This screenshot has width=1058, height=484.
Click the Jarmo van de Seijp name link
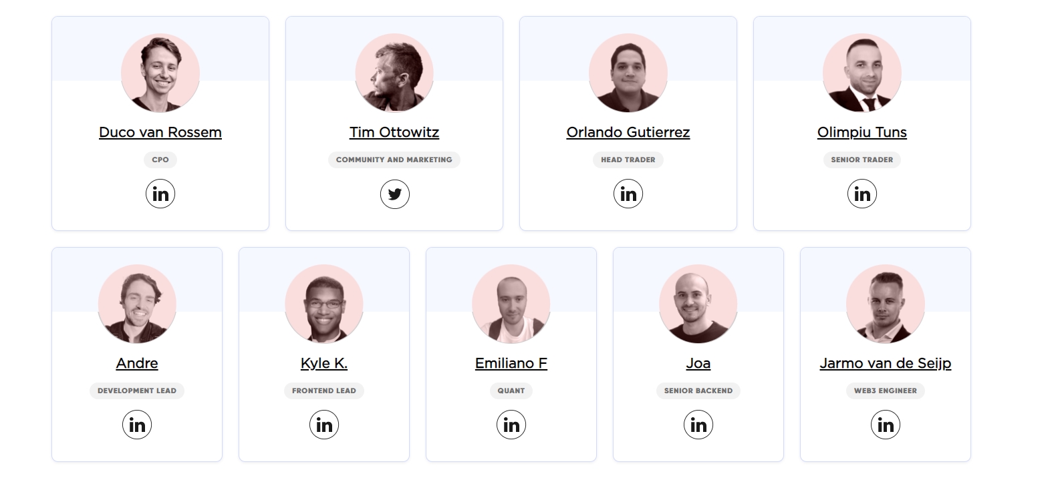click(886, 363)
